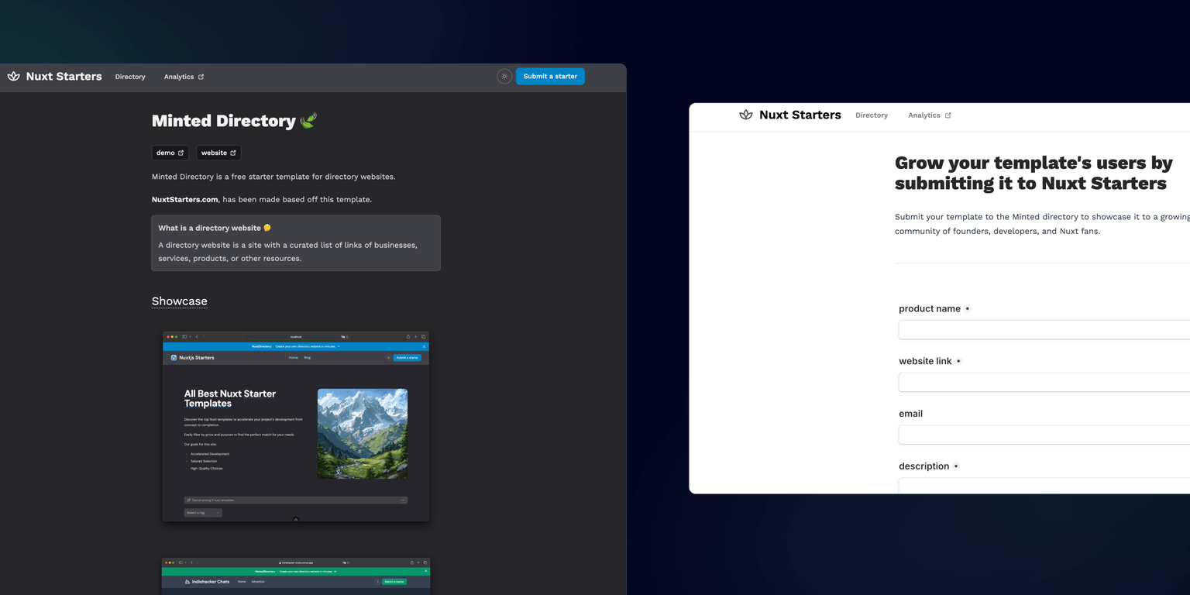Click the lotus logo in the light window
This screenshot has height=595, width=1190.
tap(746, 115)
